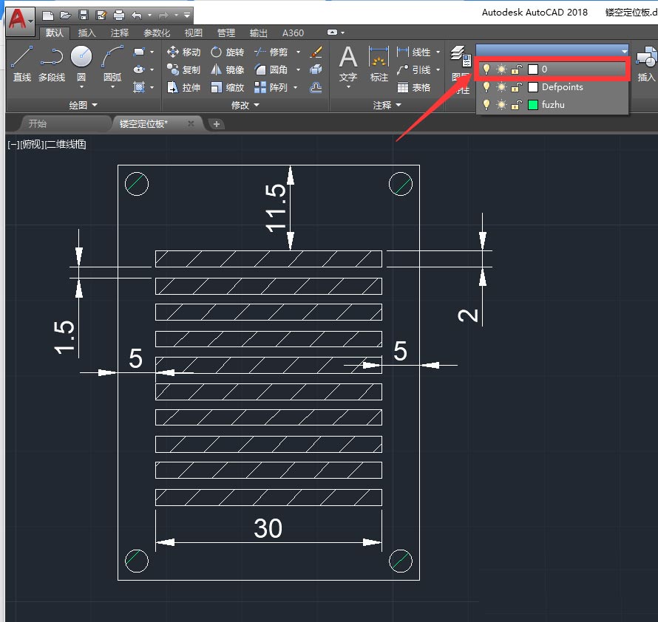This screenshot has width=658, height=622.
Task: Click the Table (表格) button
Action: 414,87
